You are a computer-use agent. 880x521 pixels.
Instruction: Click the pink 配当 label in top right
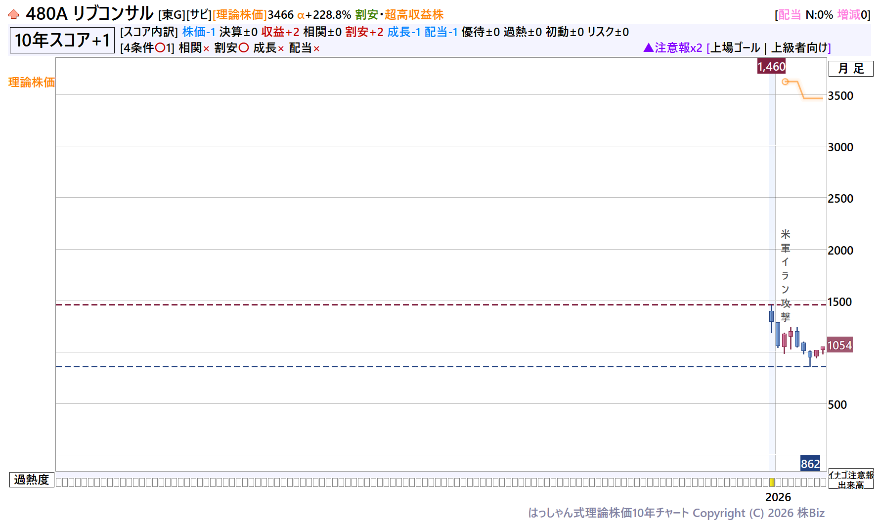coord(790,15)
